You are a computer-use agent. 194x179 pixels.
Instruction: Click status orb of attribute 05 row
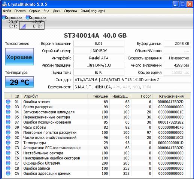point(8,117)
